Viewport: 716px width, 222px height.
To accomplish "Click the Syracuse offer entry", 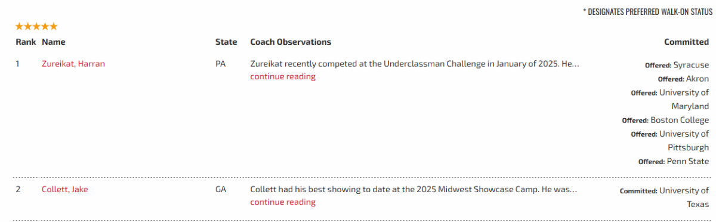I will (677, 65).
